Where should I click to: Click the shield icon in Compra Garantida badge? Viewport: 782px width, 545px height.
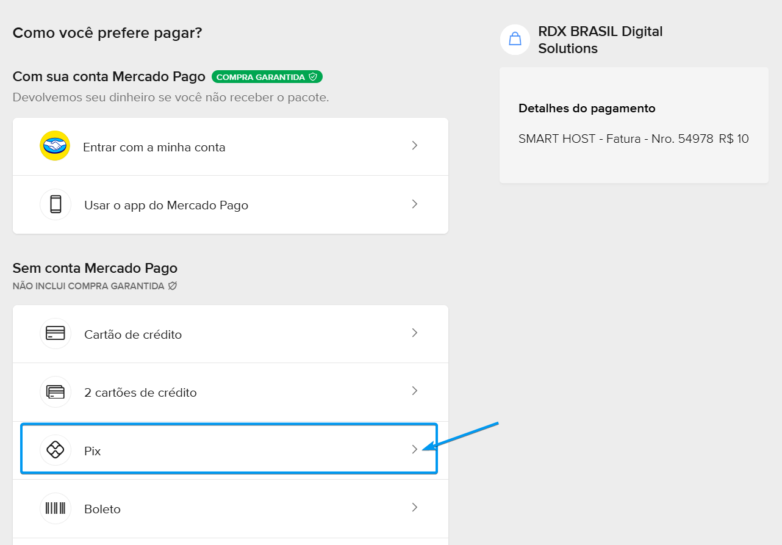(313, 77)
